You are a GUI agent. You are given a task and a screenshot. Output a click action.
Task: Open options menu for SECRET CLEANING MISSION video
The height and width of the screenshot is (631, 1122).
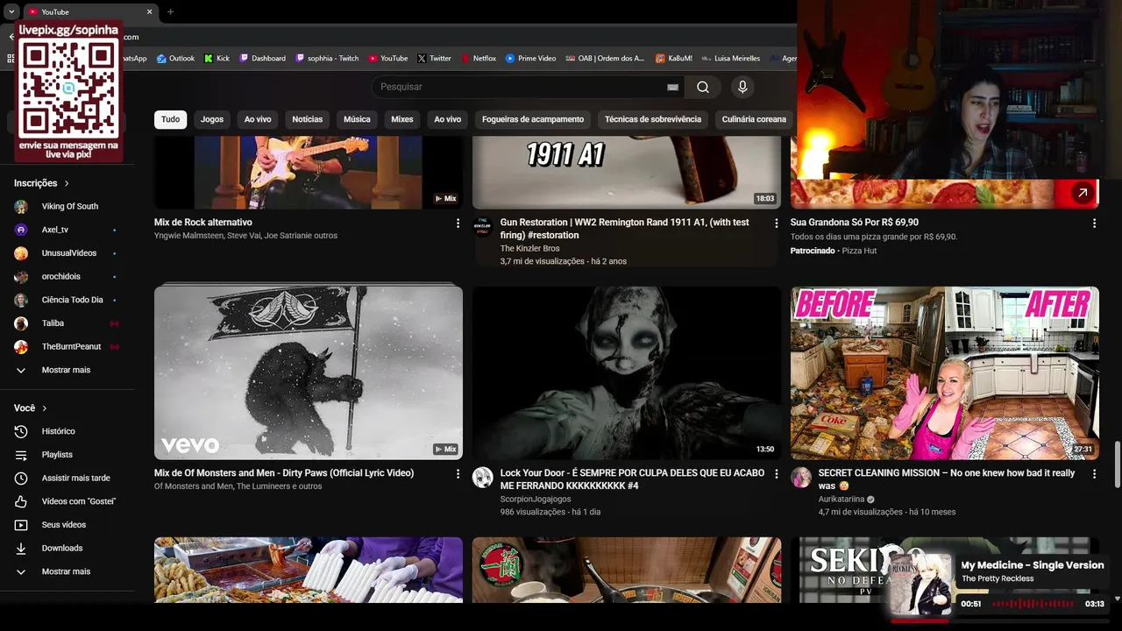pyautogui.click(x=1094, y=474)
